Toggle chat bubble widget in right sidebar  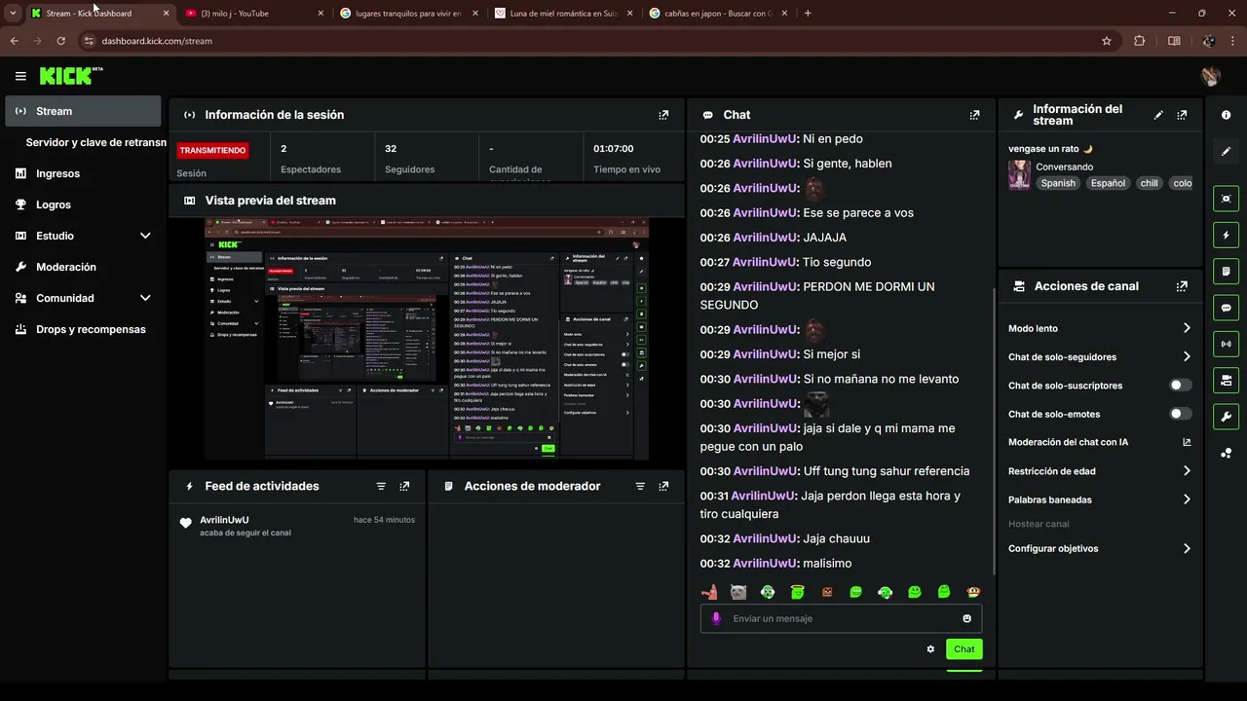coord(1226,308)
